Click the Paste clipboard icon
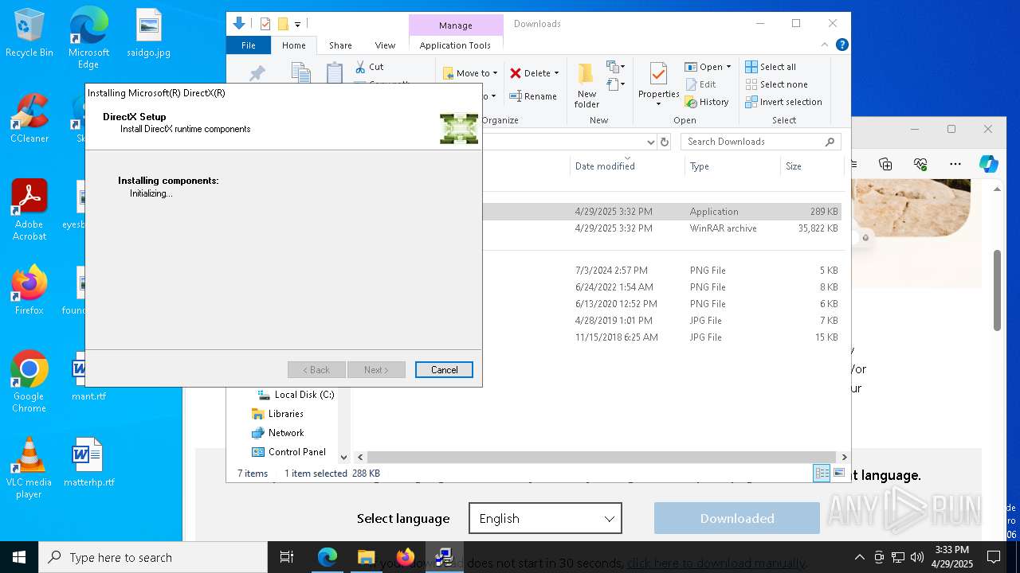 [x=335, y=72]
